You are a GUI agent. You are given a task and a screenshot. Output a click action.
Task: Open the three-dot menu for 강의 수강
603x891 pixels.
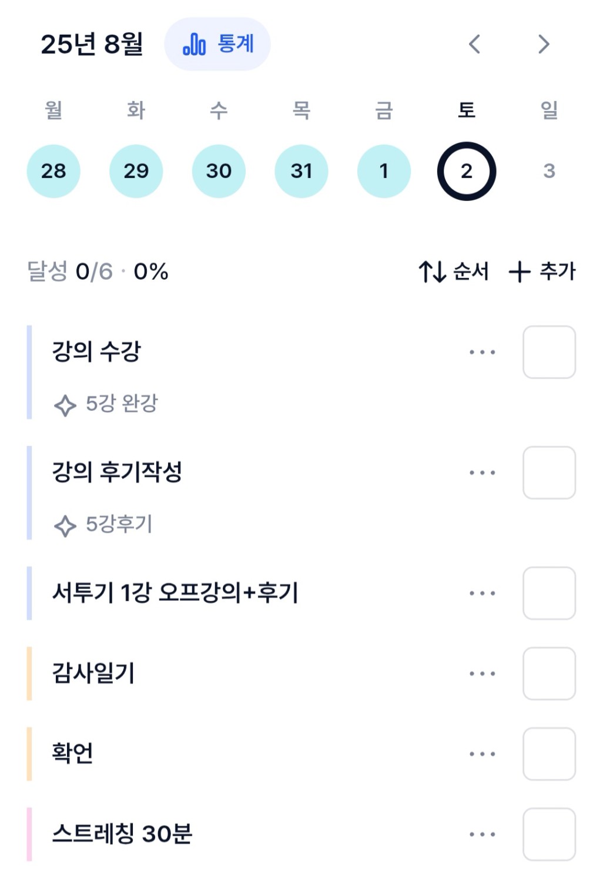[x=483, y=352]
